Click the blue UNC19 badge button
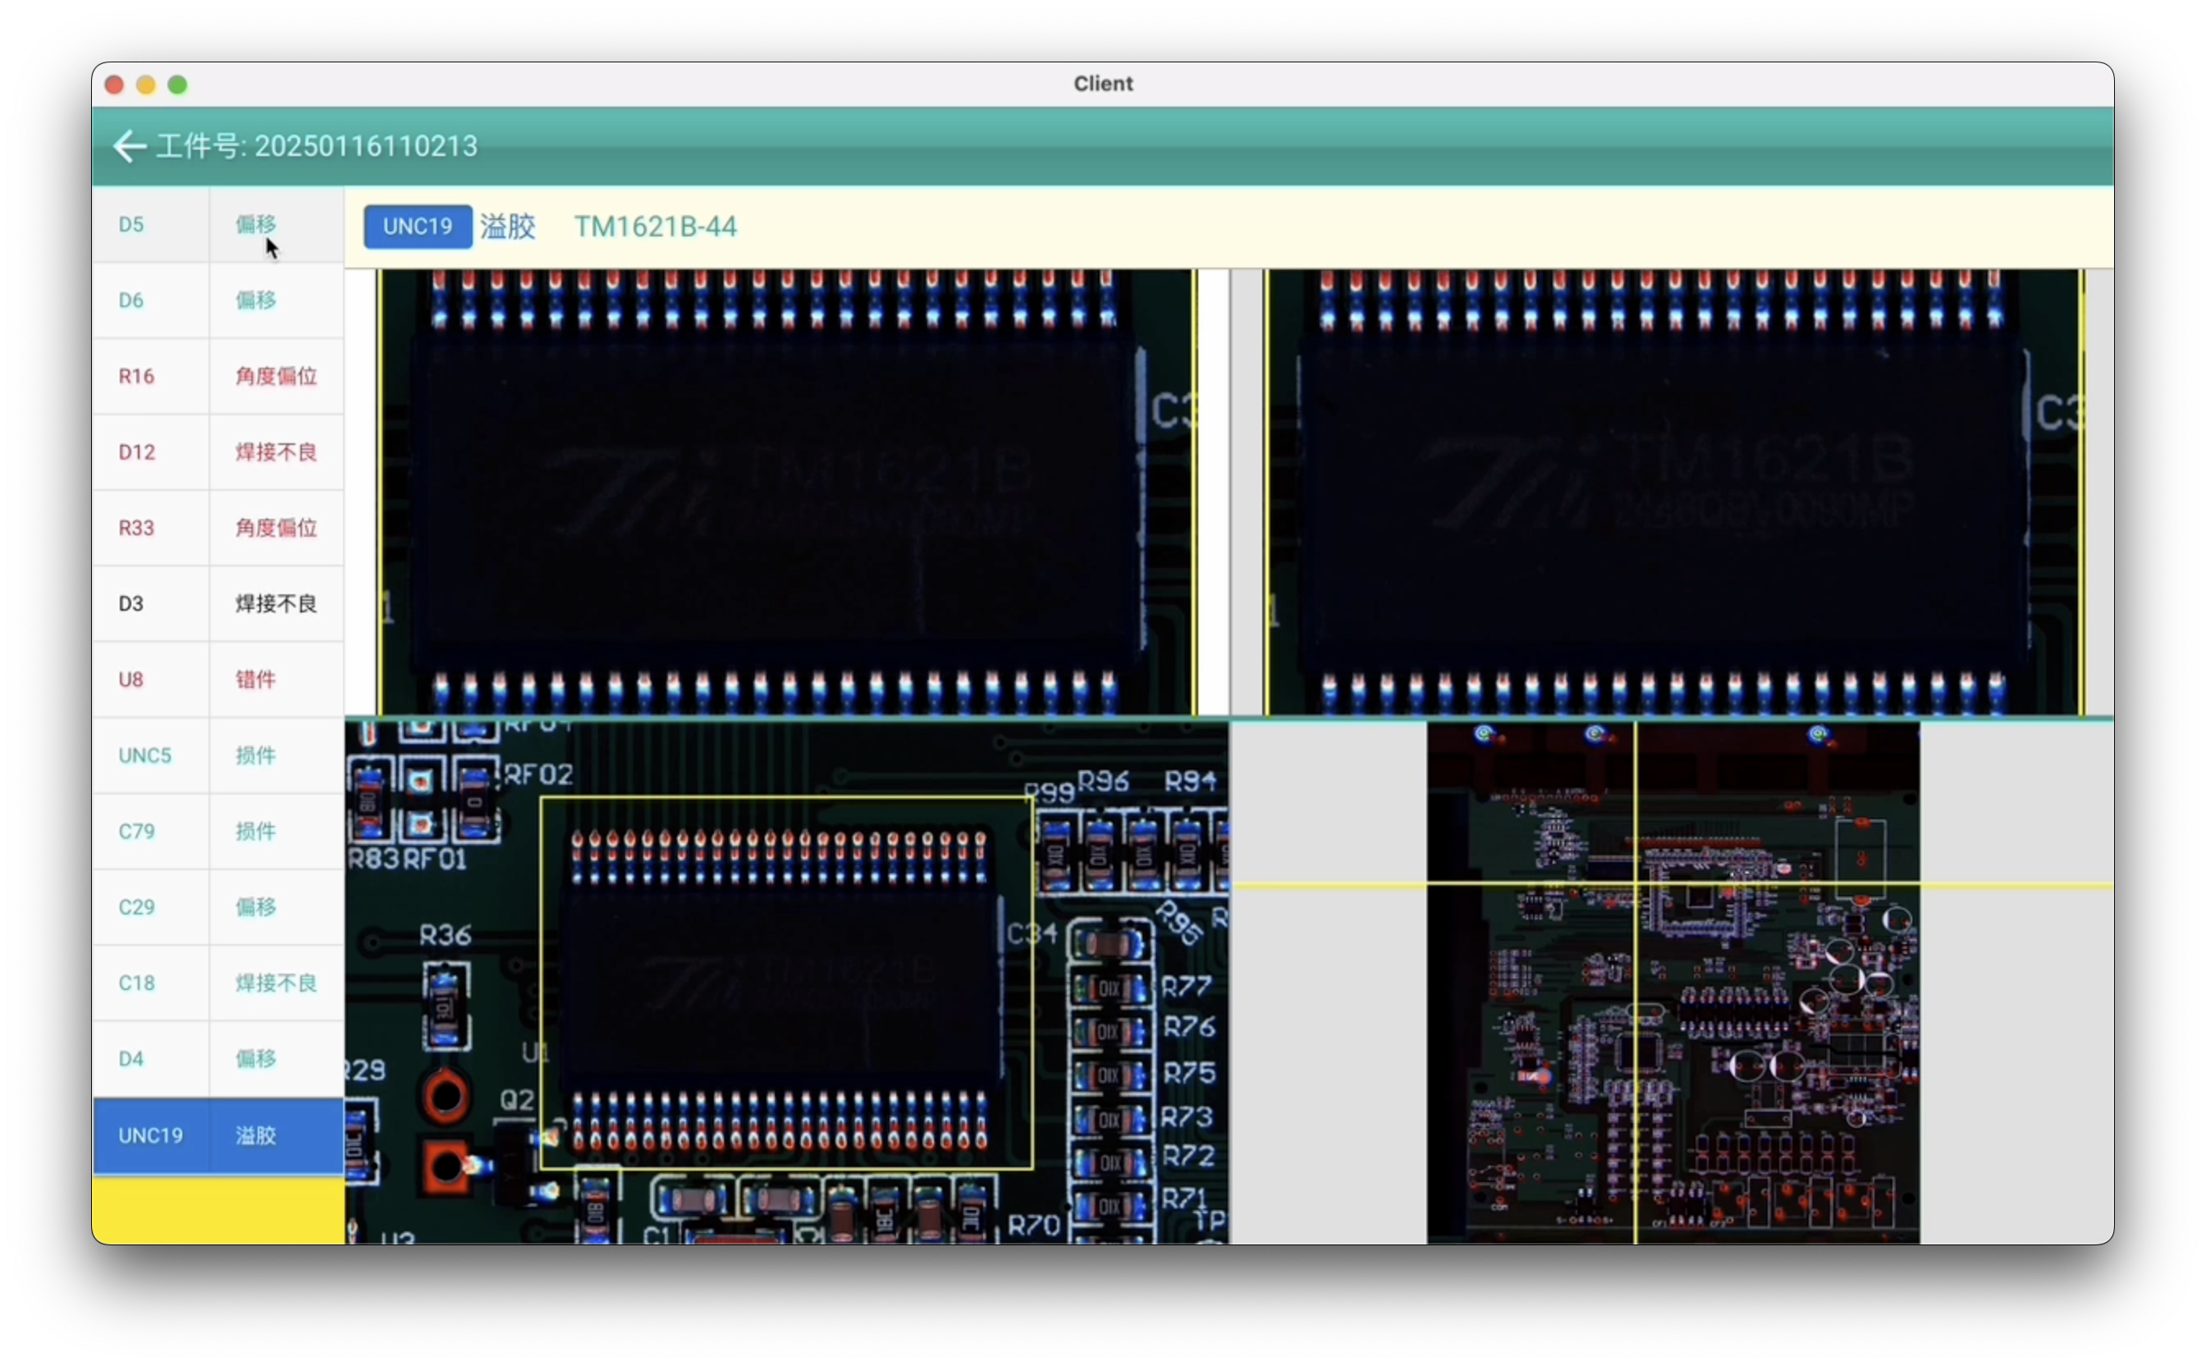This screenshot has height=1366, width=2206. tap(417, 227)
